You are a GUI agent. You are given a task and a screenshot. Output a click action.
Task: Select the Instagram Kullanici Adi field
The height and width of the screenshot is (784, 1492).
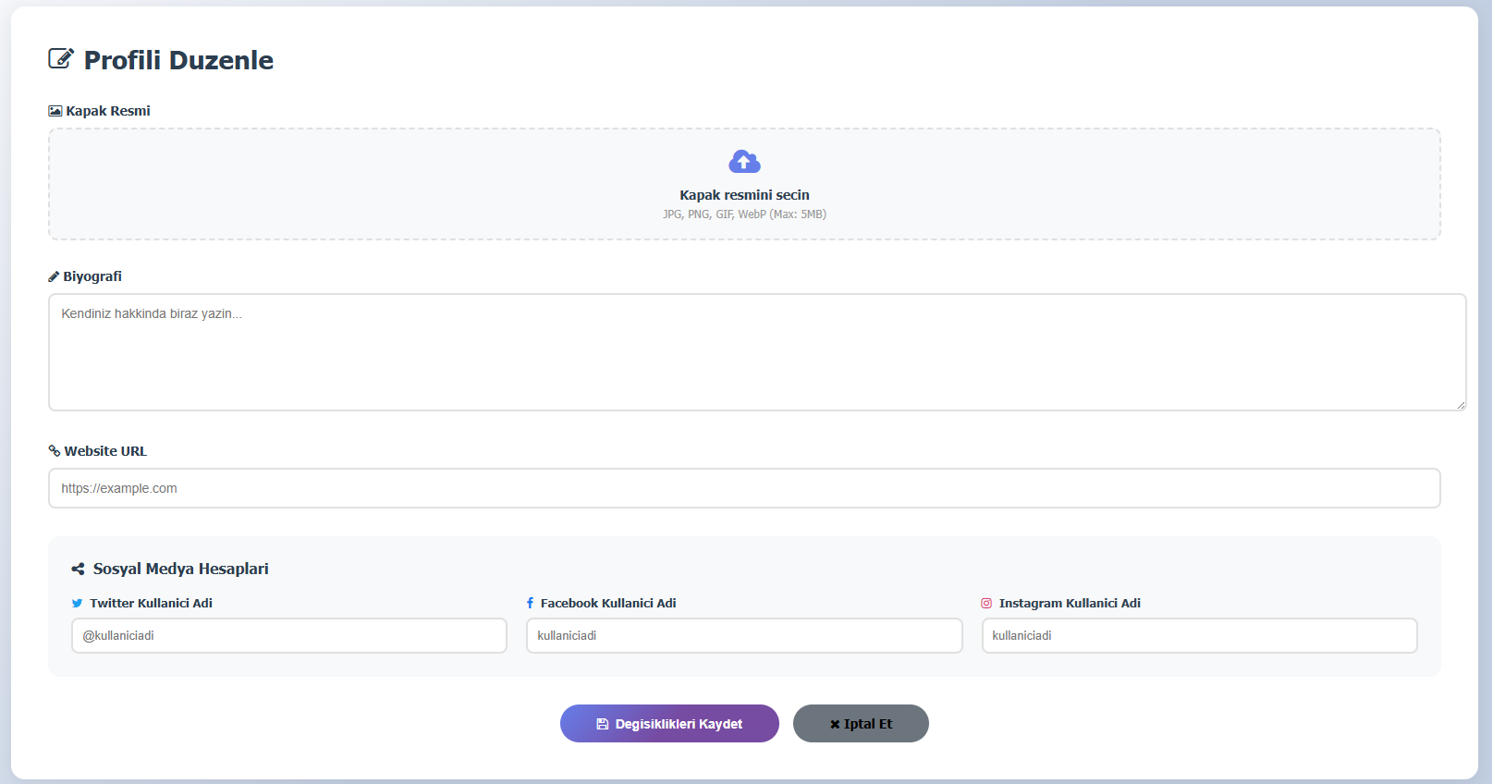[1199, 635]
